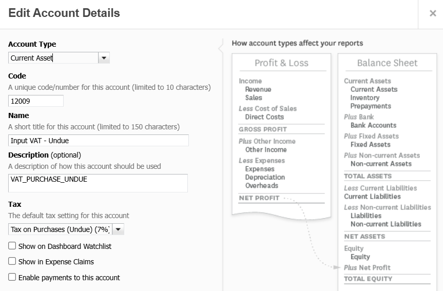Click the Code field containing 12009
The image size is (443, 291).
[x=36, y=101]
